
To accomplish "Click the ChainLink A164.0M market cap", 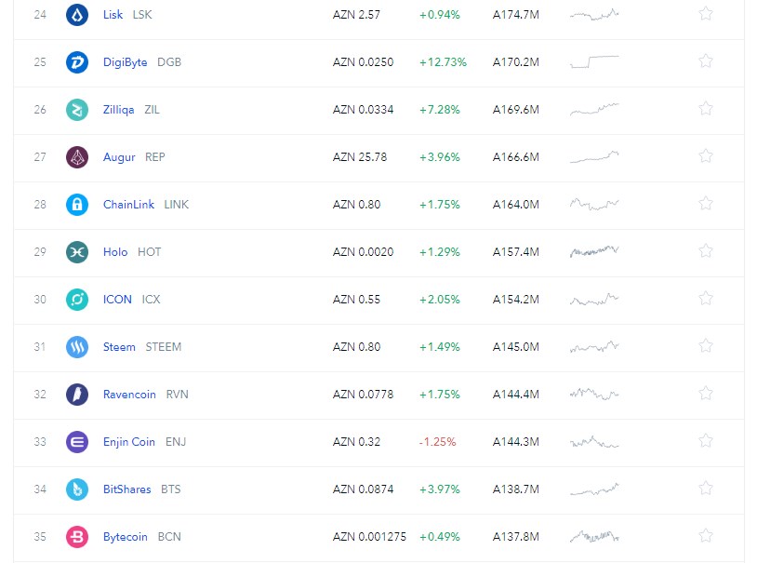I will 515,205.
